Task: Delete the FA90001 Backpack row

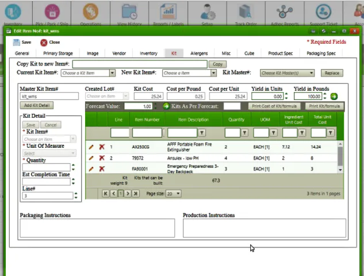Action: pyautogui.click(x=102, y=168)
